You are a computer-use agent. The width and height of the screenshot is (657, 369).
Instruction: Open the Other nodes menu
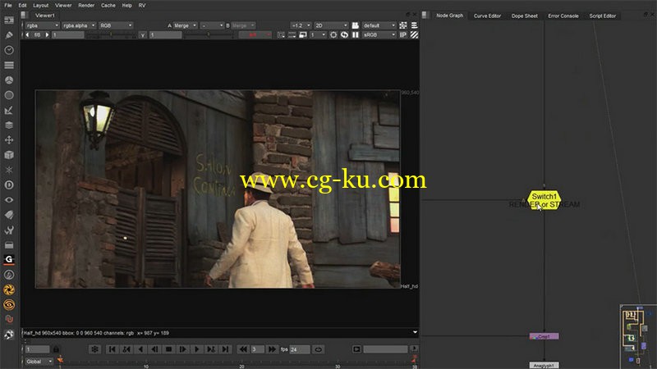click(x=9, y=244)
